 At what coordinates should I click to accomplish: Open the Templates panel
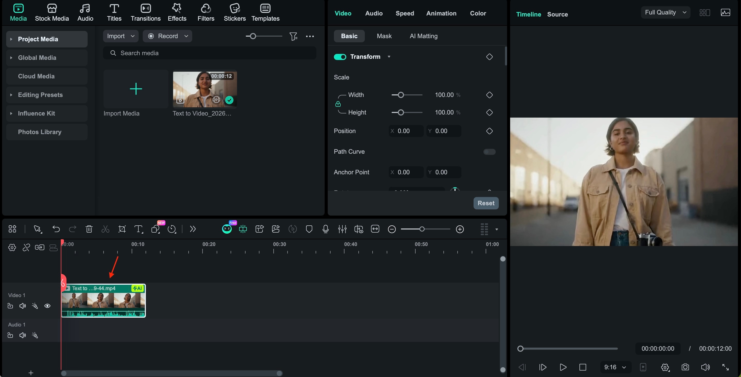(265, 12)
